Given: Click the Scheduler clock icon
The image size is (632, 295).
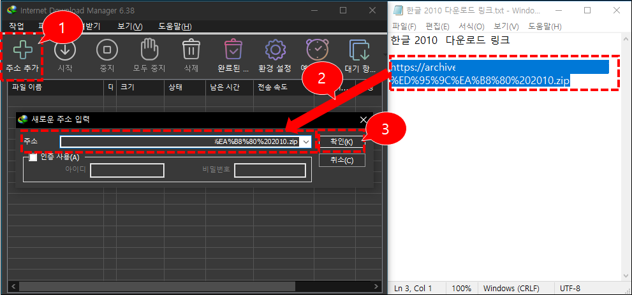Looking at the screenshot, I should [318, 50].
